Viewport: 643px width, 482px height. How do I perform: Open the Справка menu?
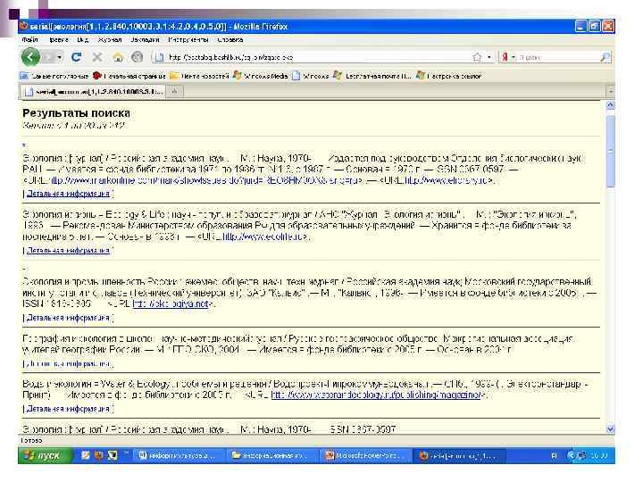[x=230, y=40]
